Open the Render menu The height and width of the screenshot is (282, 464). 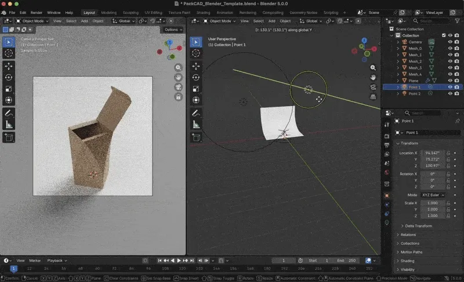click(x=36, y=12)
